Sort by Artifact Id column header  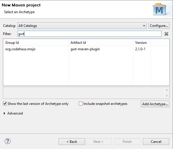click(x=101, y=43)
